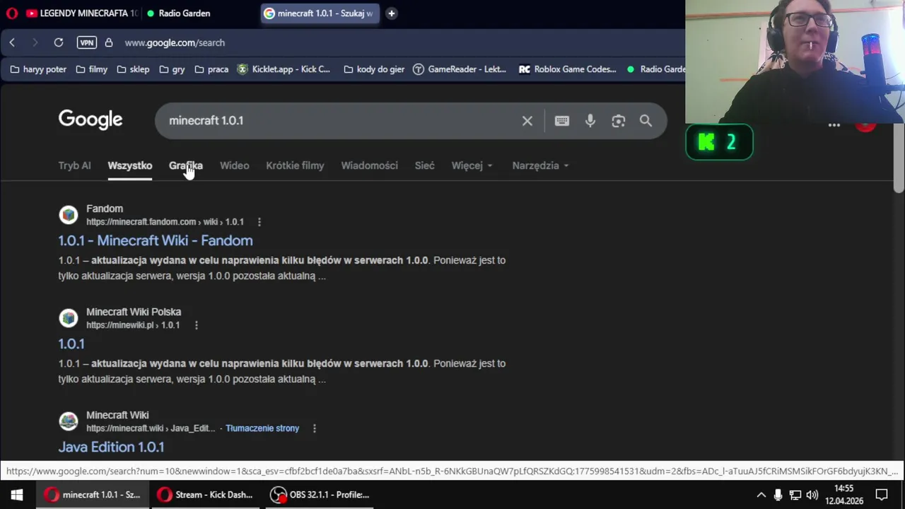Open the kody do gier bookmark folder

374,69
